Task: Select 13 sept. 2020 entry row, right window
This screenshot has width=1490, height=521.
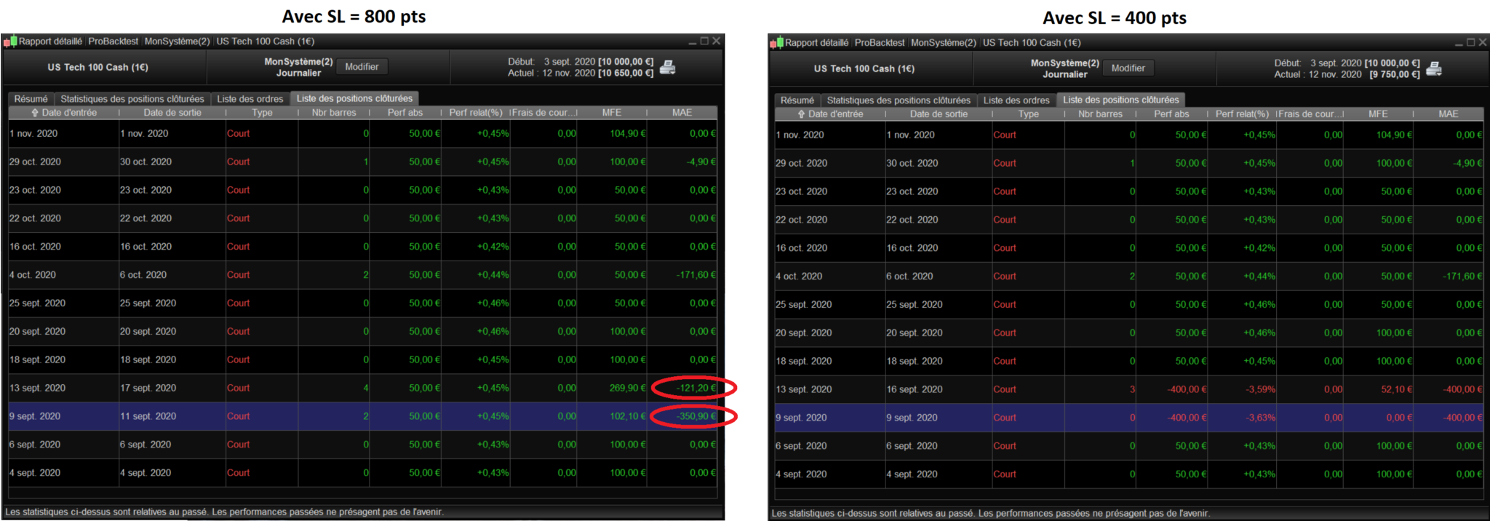Action: click(1129, 389)
